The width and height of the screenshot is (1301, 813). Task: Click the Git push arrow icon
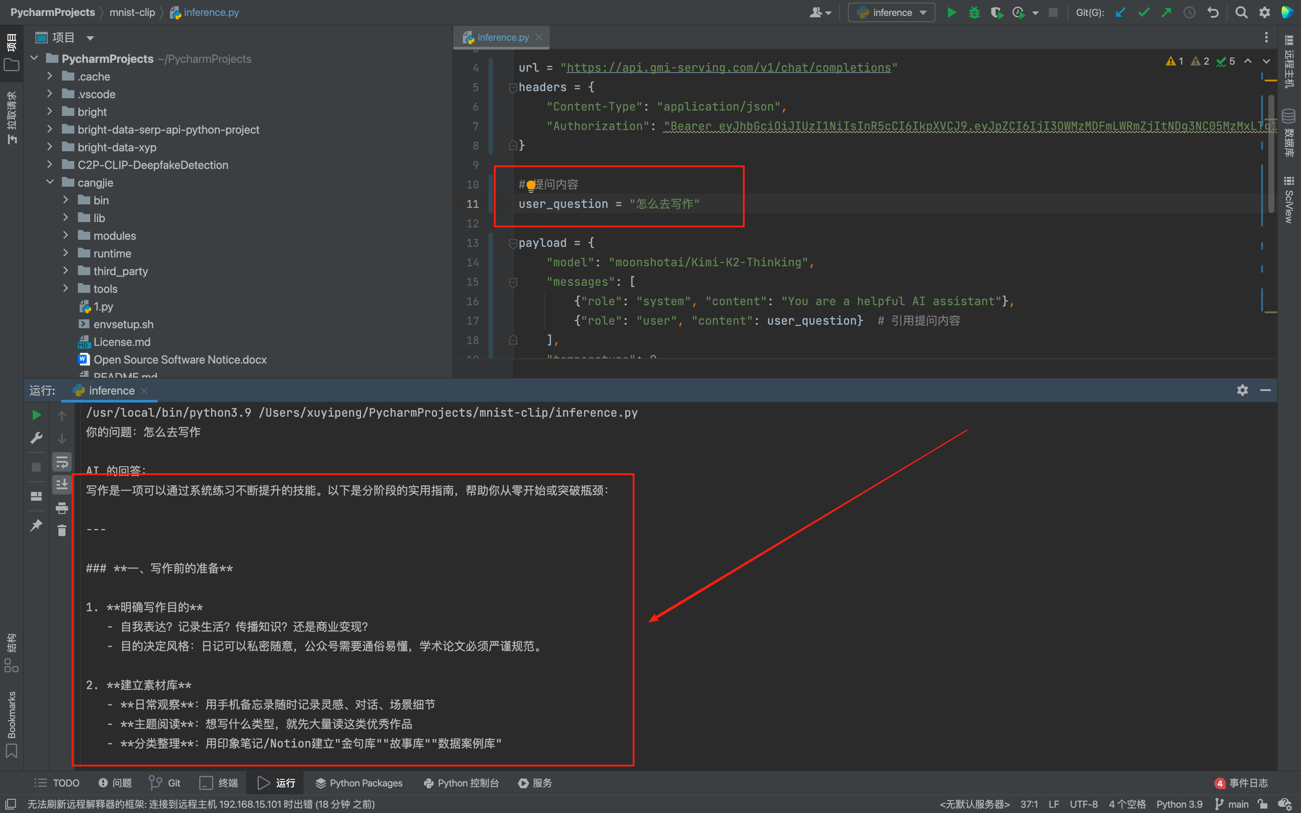coord(1166,12)
